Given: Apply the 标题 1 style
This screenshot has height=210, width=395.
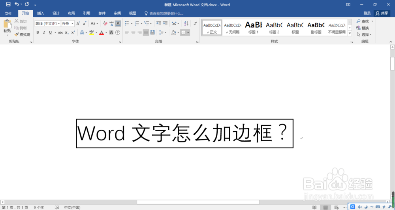Looking at the screenshot, I should (254, 27).
